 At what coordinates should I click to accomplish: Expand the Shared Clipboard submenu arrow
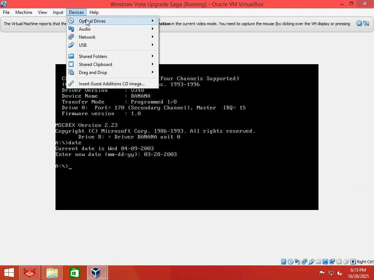[x=153, y=64]
